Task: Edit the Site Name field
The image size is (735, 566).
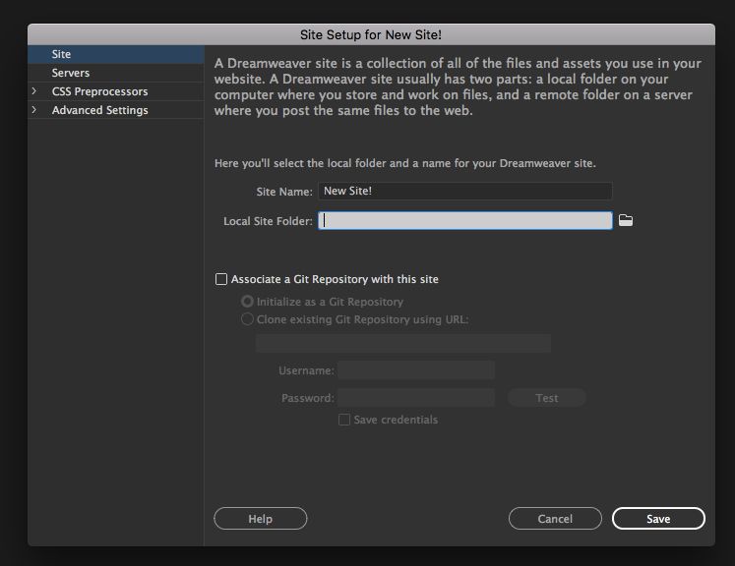Action: (465, 191)
